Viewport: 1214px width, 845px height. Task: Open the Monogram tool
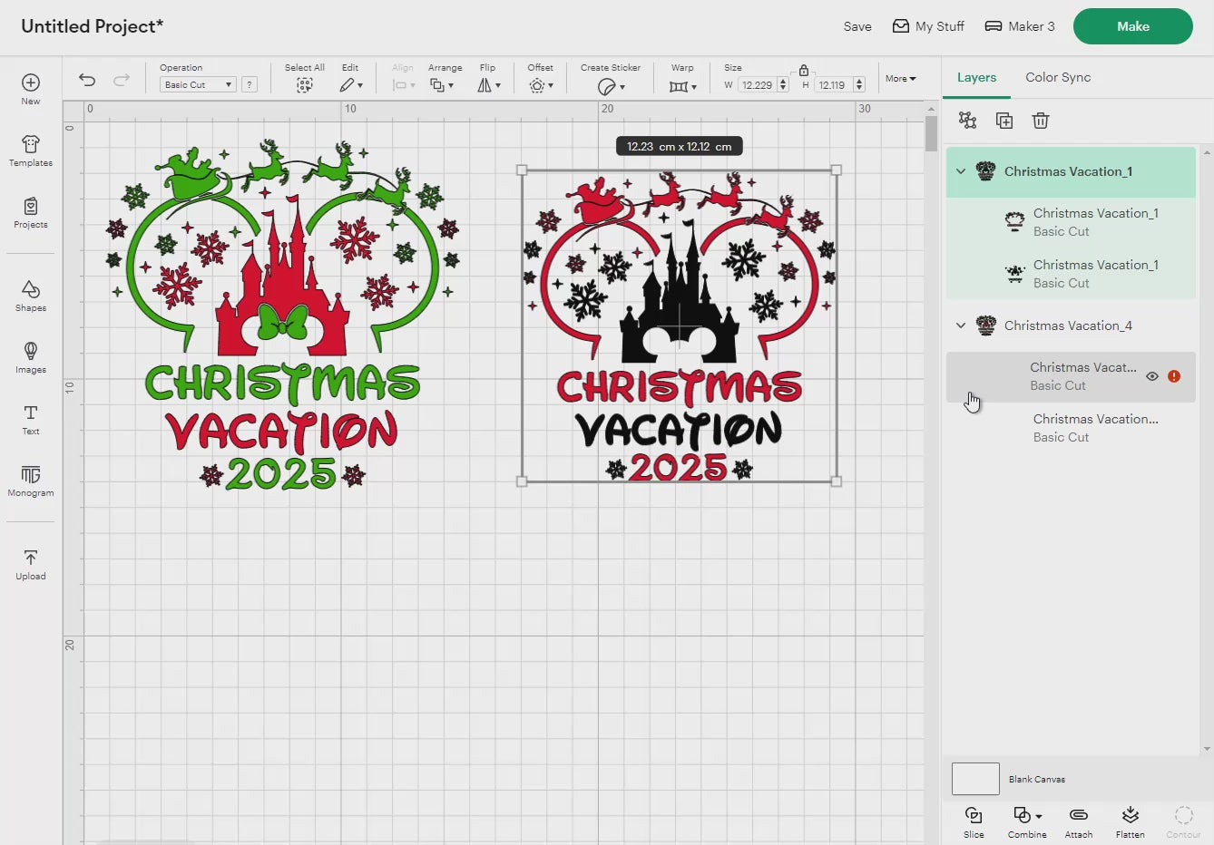31,481
